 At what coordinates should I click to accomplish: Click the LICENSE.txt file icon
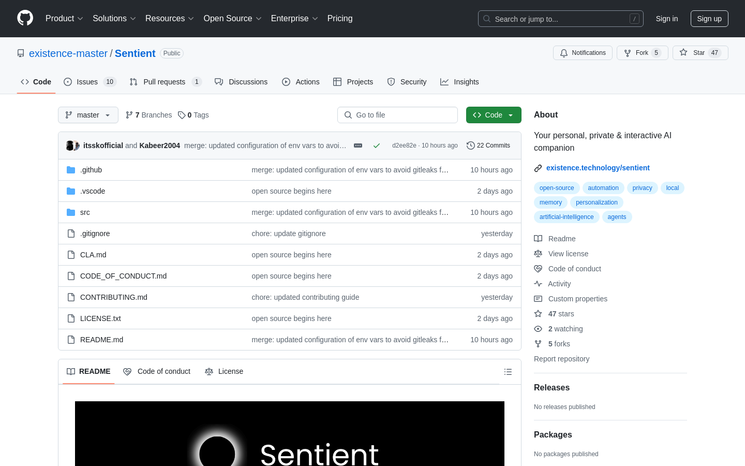click(71, 318)
